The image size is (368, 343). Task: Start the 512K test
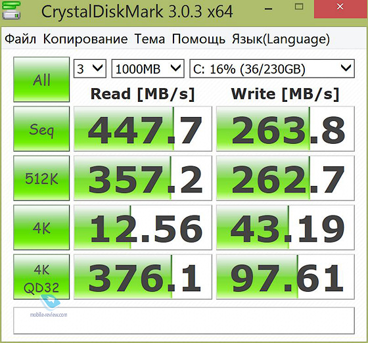41,178
